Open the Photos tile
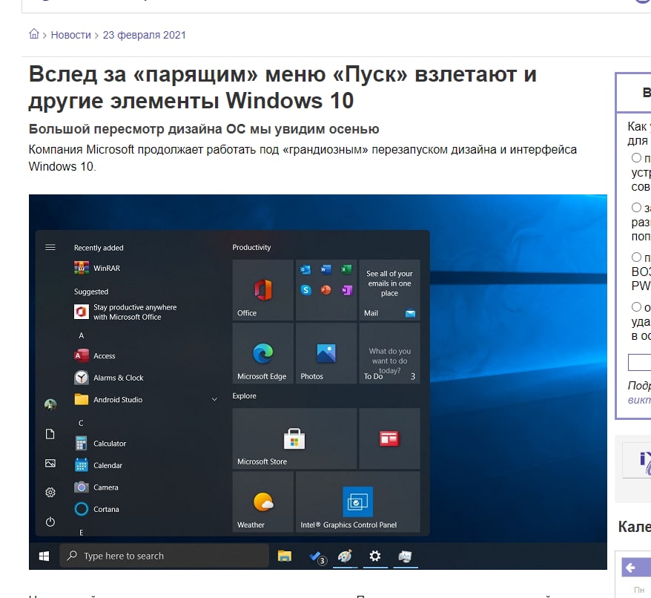 point(326,353)
